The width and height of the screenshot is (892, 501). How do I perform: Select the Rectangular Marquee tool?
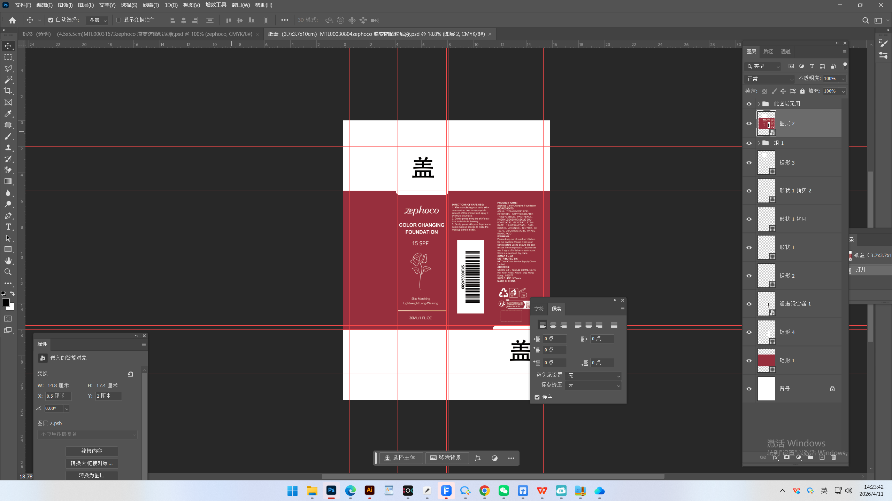8,57
